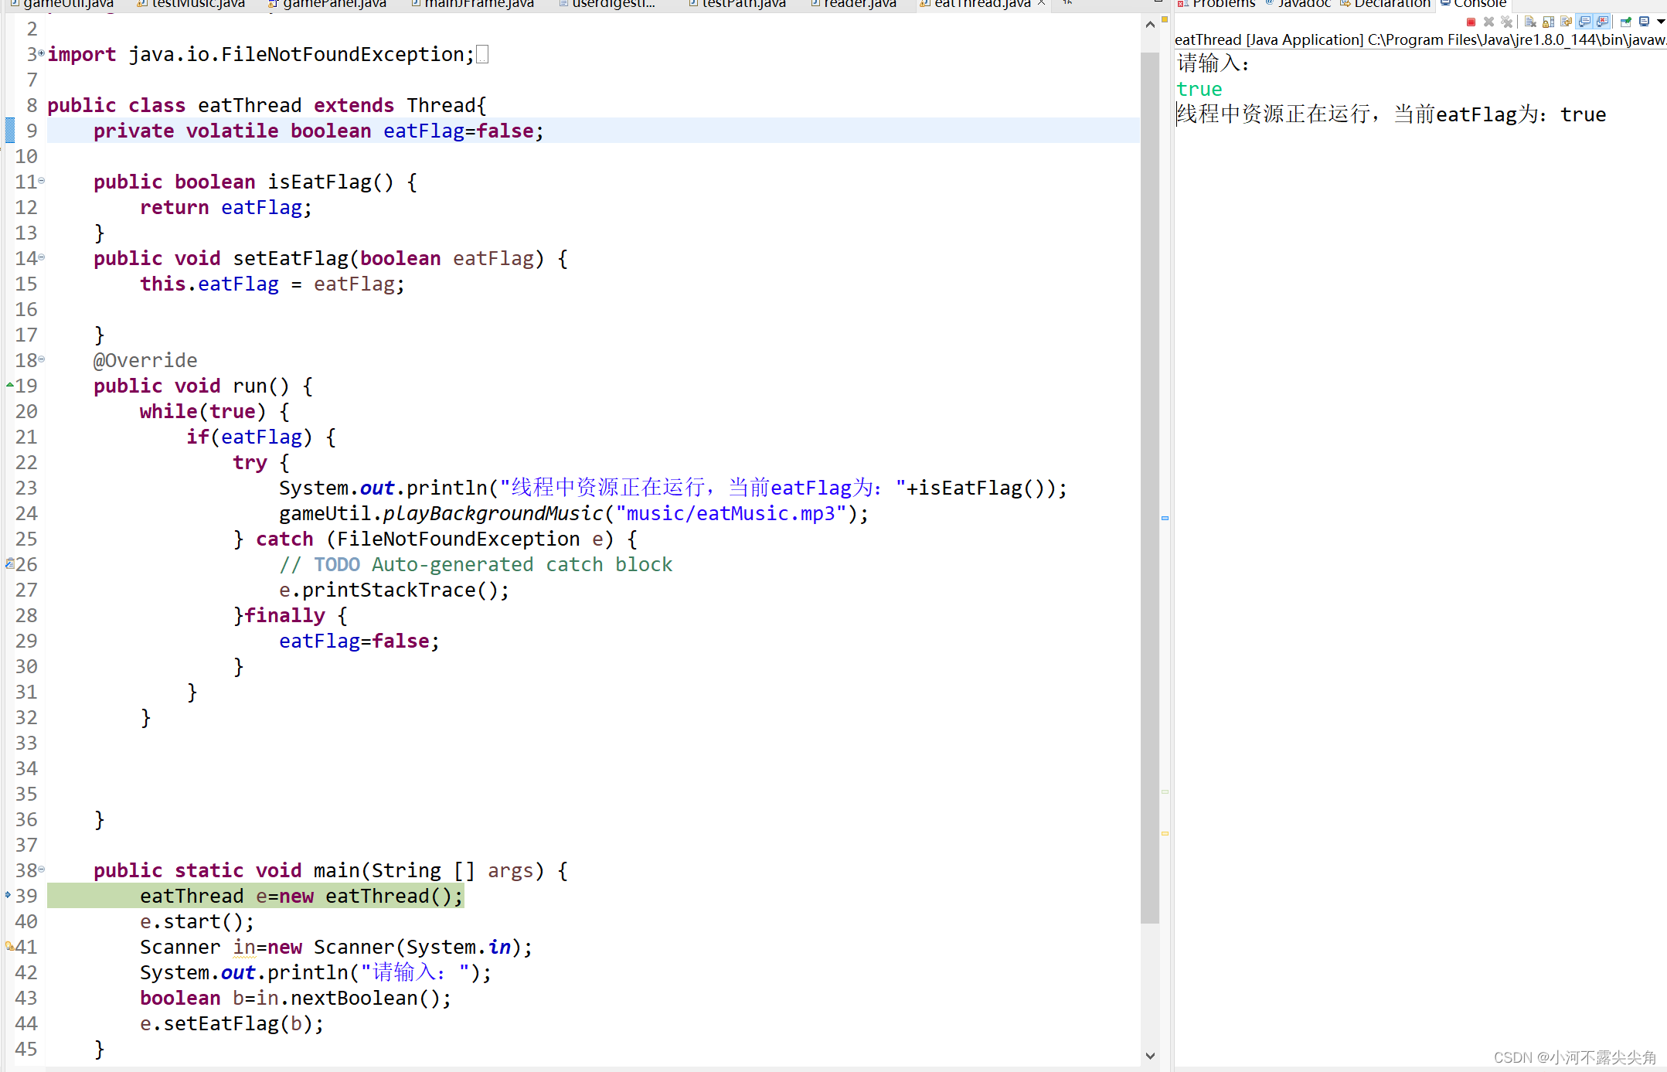Open the Problems view tab
Viewport: 1667px width, 1072px height.
[1223, 4]
